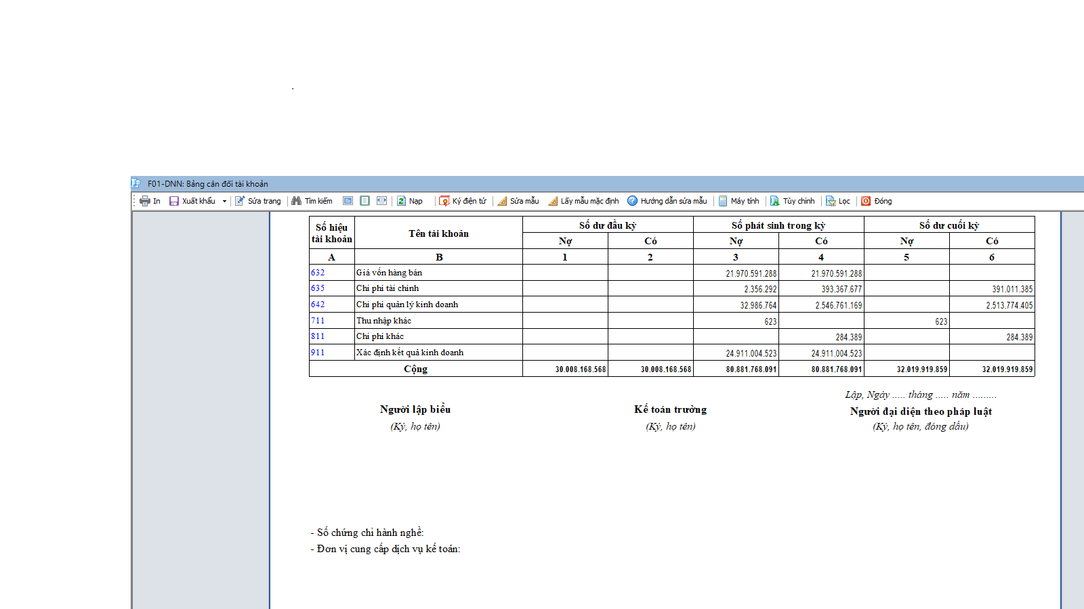Reload the report with Nạp
Screen dimensions: 1084x609
410,201
